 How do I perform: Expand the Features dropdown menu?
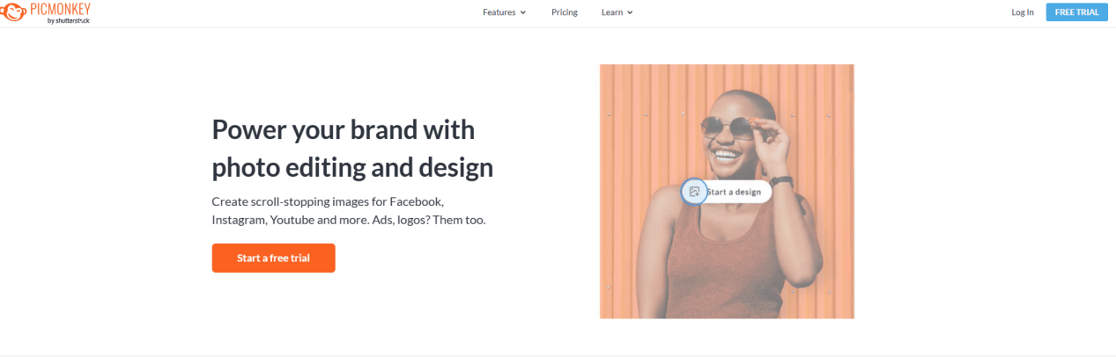pyautogui.click(x=505, y=12)
